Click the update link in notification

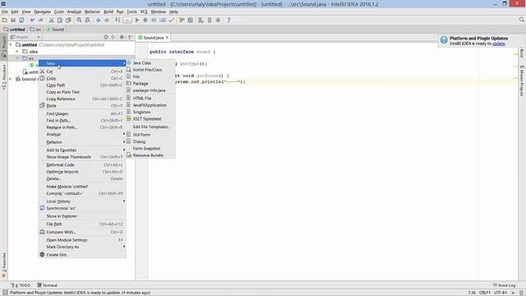click(499, 44)
